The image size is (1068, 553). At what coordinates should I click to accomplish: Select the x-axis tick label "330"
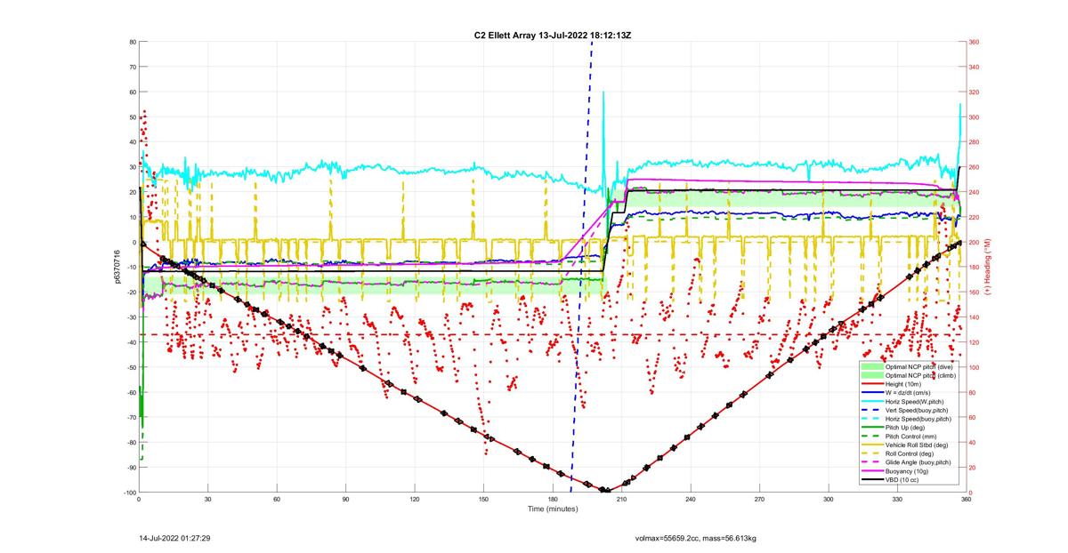(897, 501)
